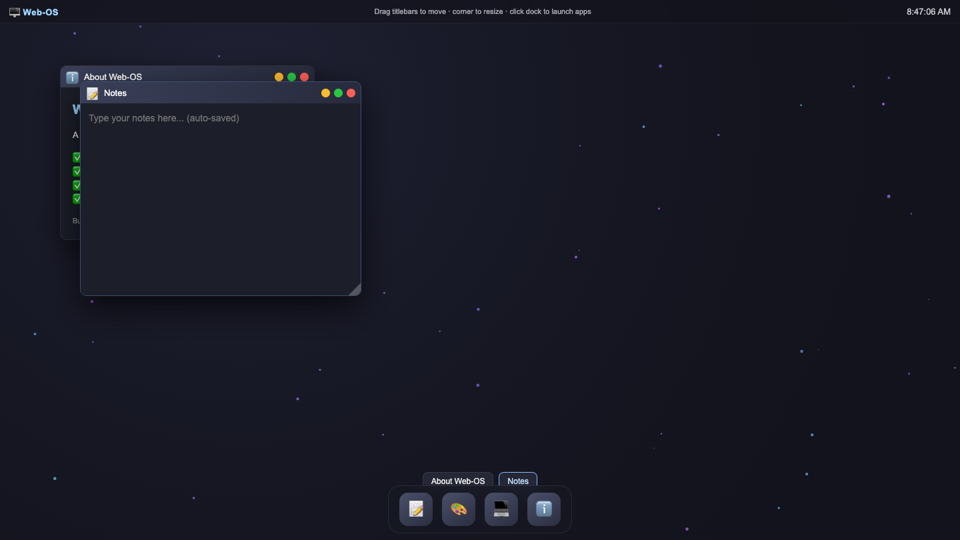The height and width of the screenshot is (540, 960).
Task: Click the notepad icon in Notes titlebar
Action: click(93, 93)
